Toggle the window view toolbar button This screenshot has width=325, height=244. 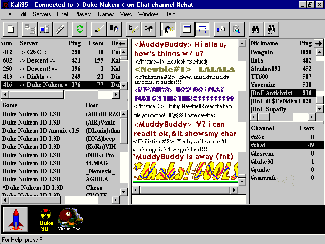coord(186,28)
